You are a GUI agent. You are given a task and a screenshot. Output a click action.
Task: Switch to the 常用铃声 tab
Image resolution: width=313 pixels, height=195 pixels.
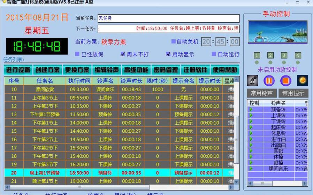click(x=262, y=93)
